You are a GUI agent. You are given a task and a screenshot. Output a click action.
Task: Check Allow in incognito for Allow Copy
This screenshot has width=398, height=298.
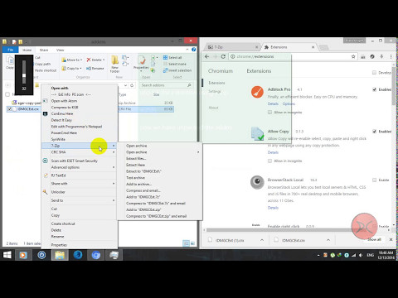point(269,161)
